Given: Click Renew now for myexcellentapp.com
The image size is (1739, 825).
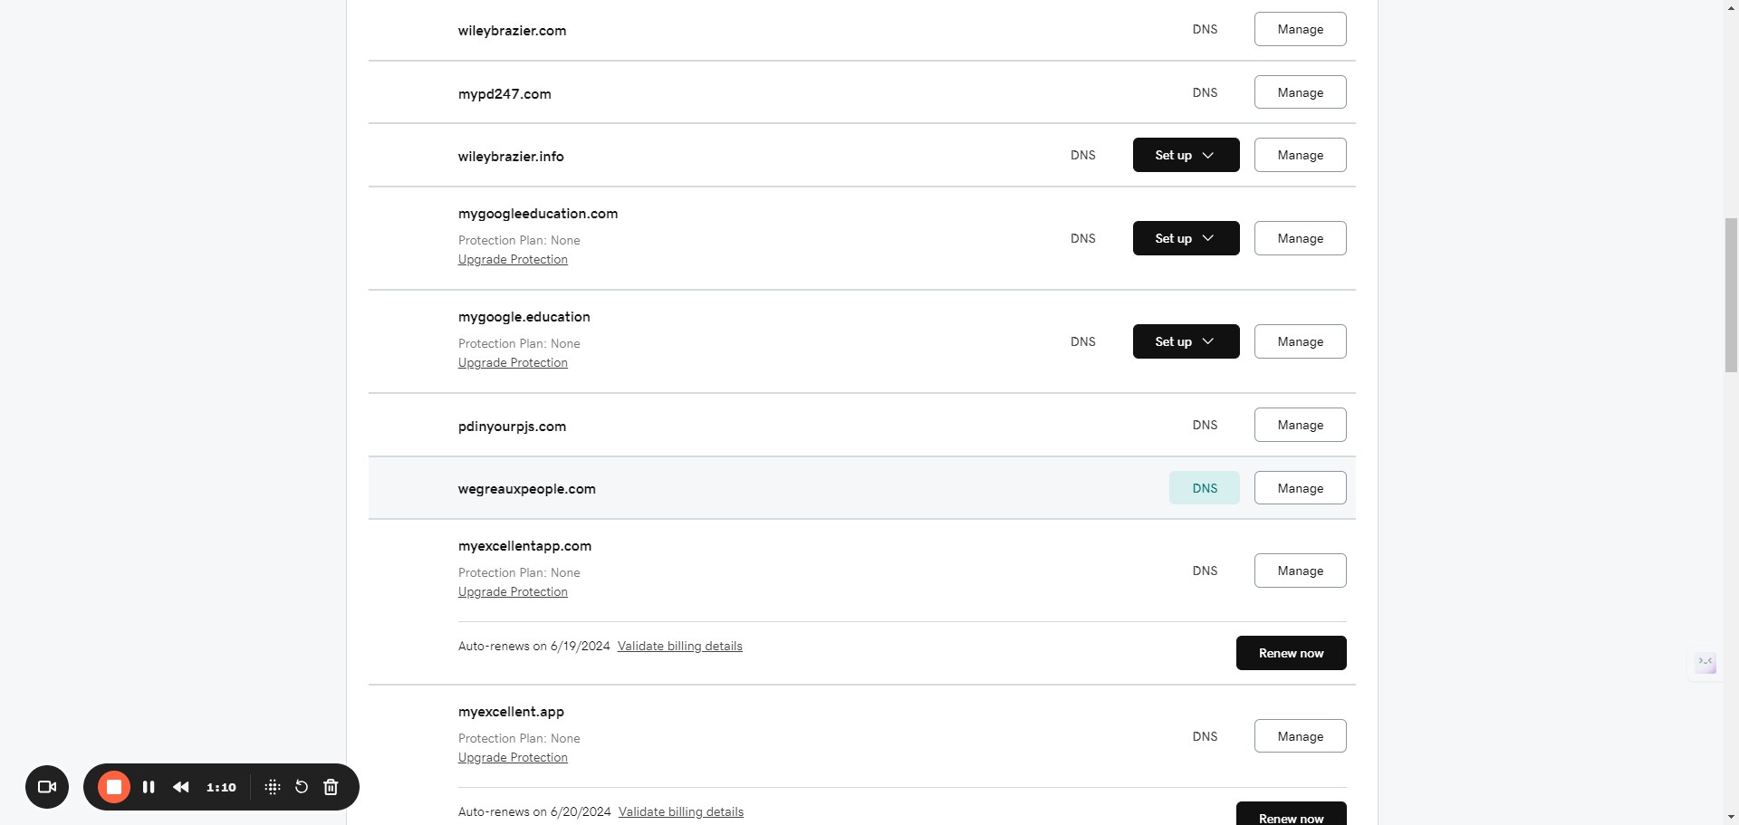Looking at the screenshot, I should (1291, 653).
